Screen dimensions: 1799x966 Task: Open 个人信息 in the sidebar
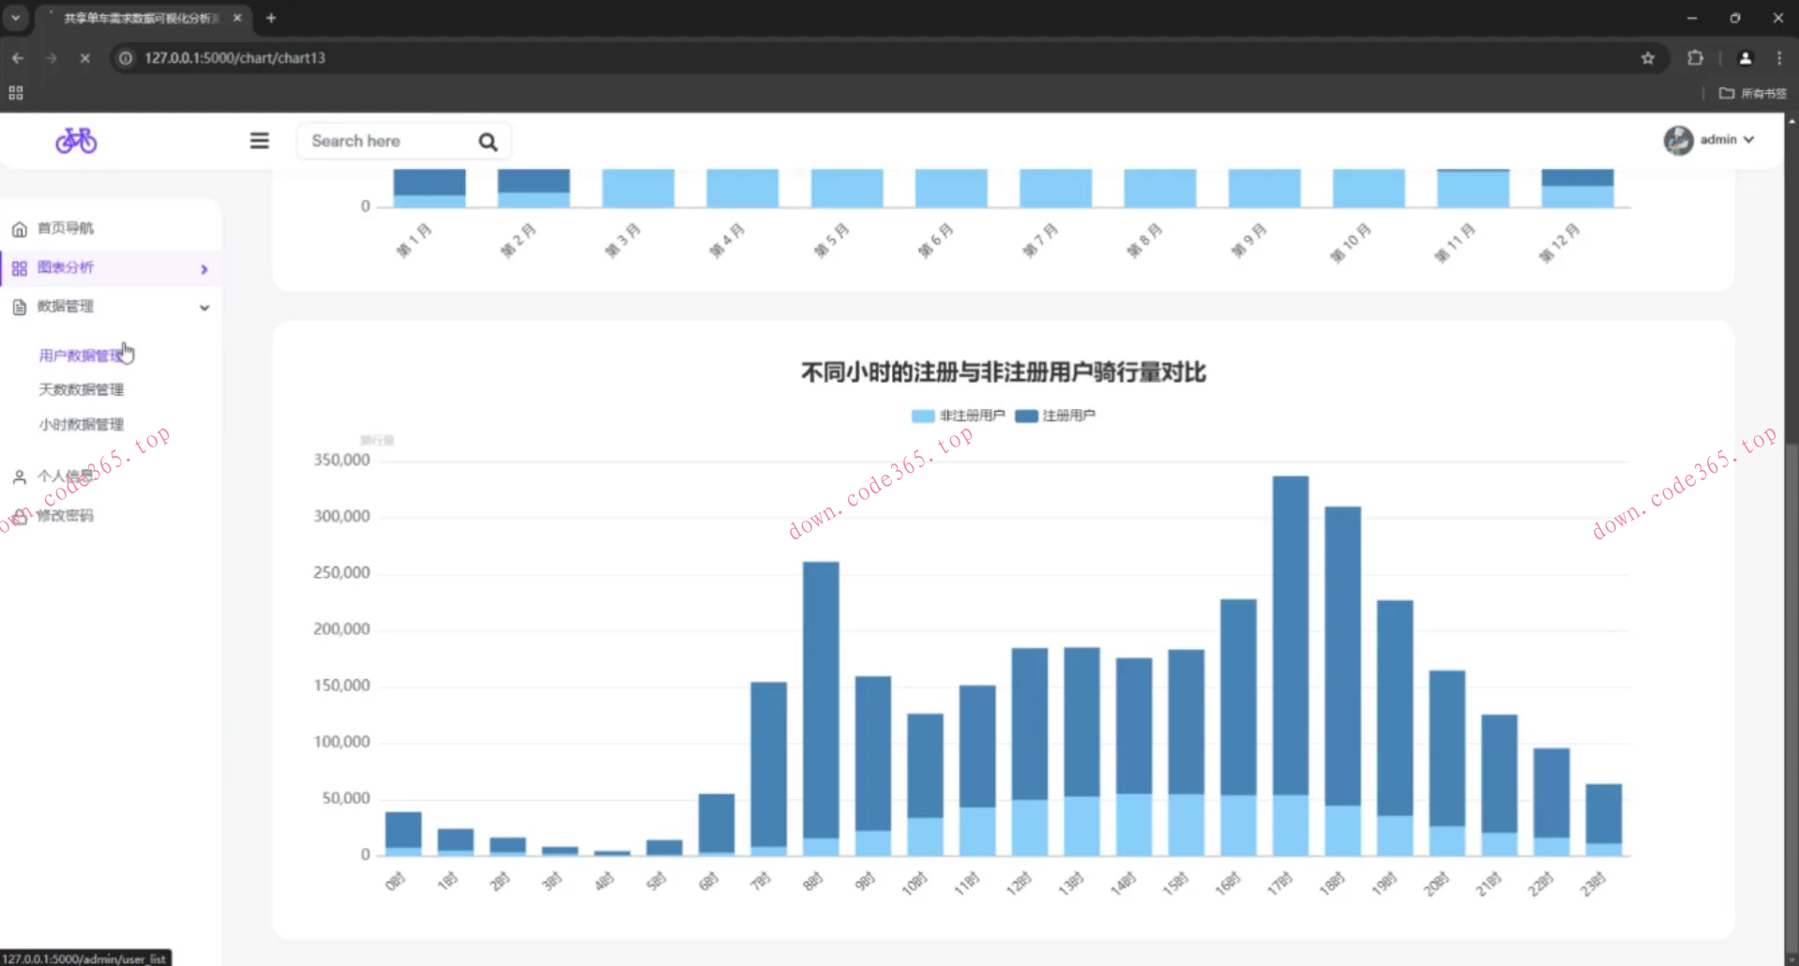coord(66,476)
